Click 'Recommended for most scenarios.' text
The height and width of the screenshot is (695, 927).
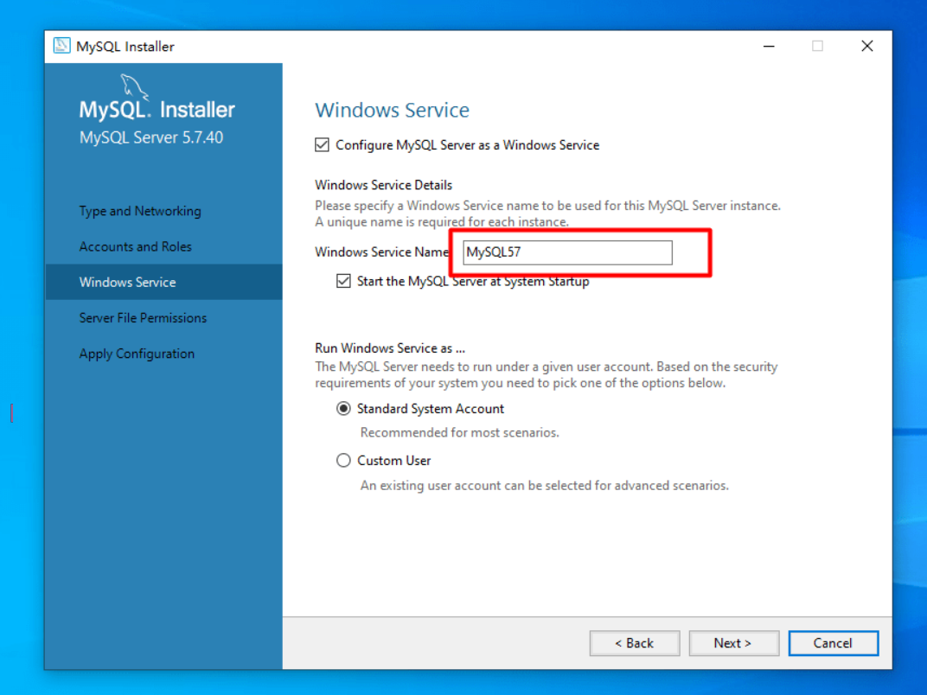[460, 432]
